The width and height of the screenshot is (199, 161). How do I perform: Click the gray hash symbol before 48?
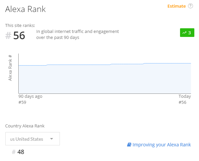[14, 152]
